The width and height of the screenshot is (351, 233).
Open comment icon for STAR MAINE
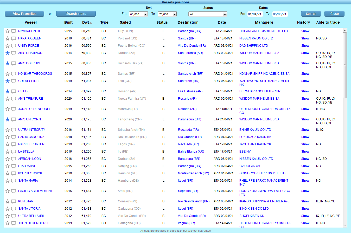coord(14,166)
